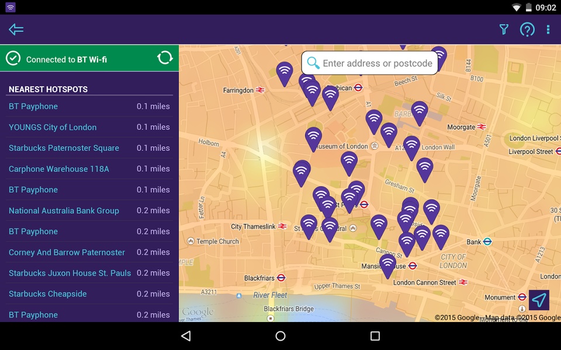Image resolution: width=561 pixels, height=350 pixels.
Task: Tap the Android back navigation button
Action: pyautogui.click(x=186, y=336)
